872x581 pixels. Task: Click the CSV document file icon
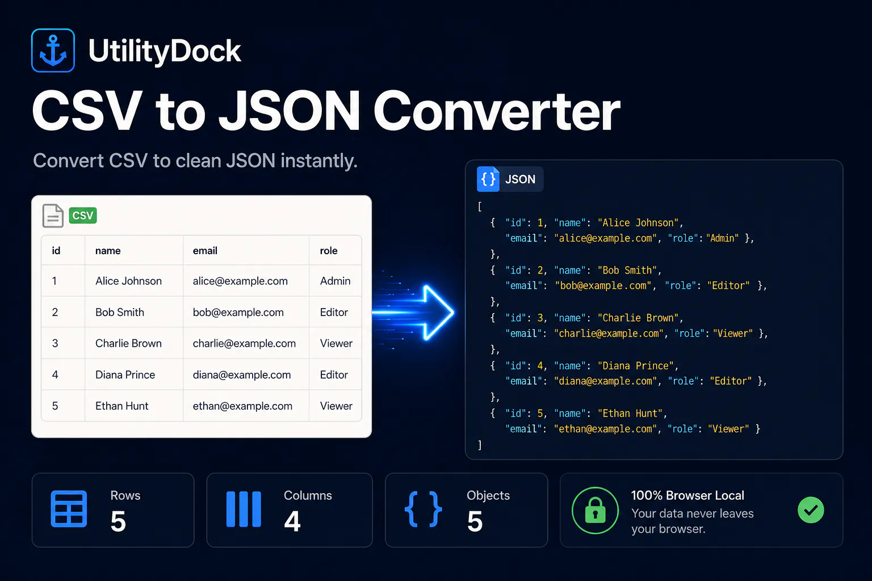click(53, 216)
